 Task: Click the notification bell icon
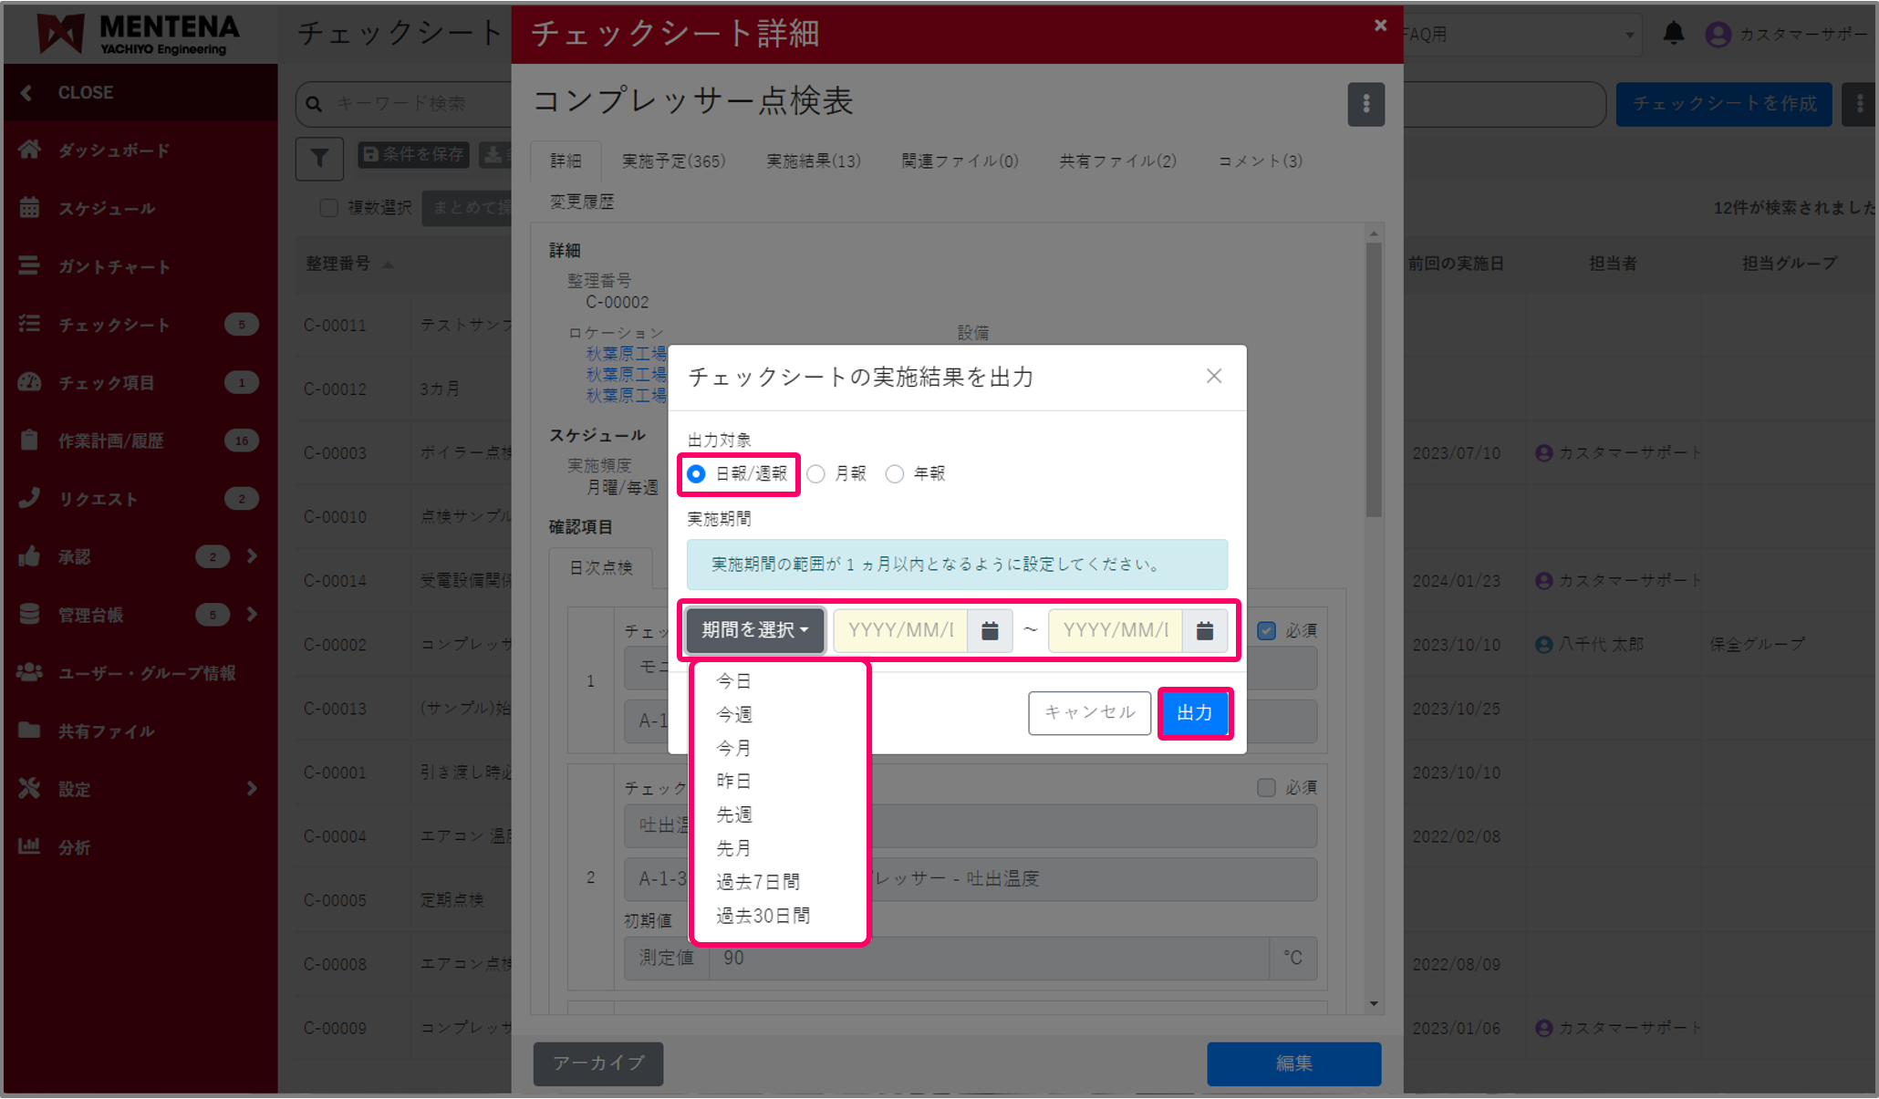coord(1673,34)
